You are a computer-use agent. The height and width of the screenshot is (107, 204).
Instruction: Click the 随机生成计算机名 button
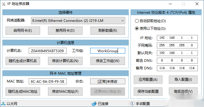click(x=23, y=61)
